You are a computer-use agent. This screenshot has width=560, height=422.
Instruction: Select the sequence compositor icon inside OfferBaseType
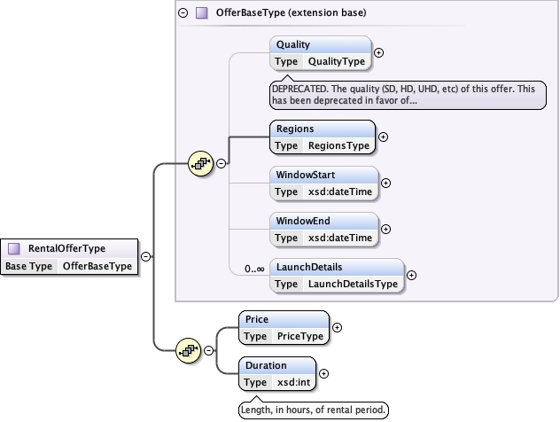tap(201, 163)
